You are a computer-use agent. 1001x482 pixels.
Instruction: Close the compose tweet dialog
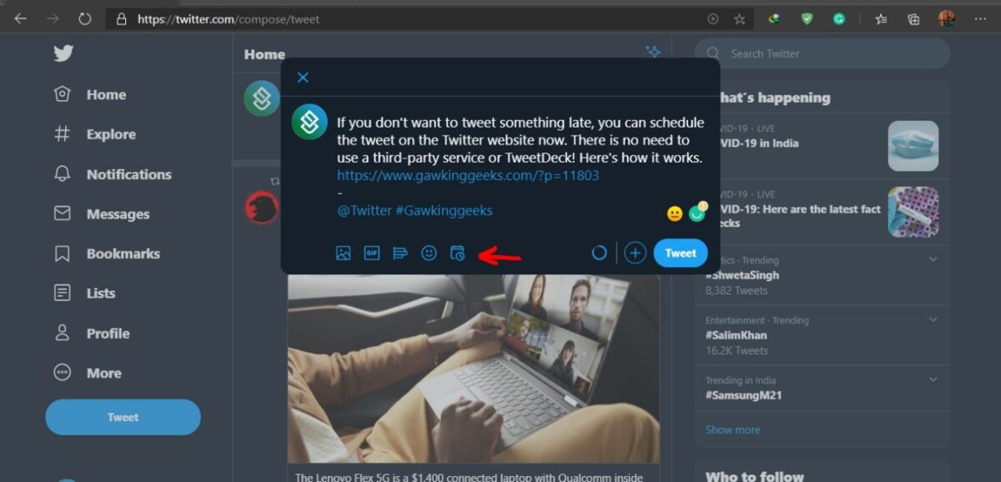pos(303,78)
